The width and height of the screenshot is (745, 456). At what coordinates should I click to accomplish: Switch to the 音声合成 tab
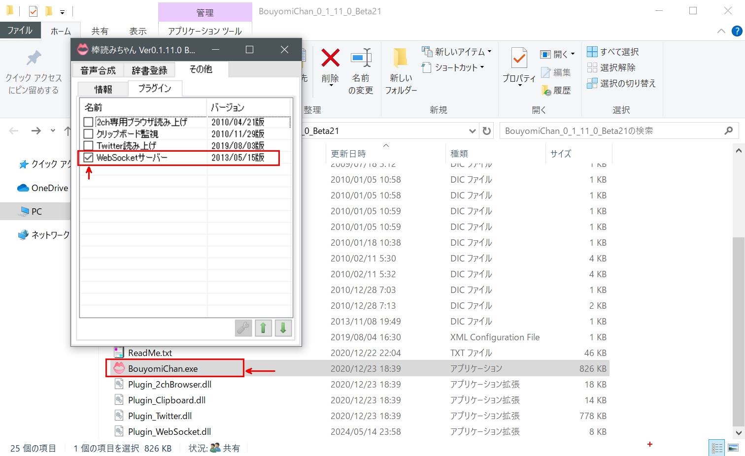click(98, 70)
